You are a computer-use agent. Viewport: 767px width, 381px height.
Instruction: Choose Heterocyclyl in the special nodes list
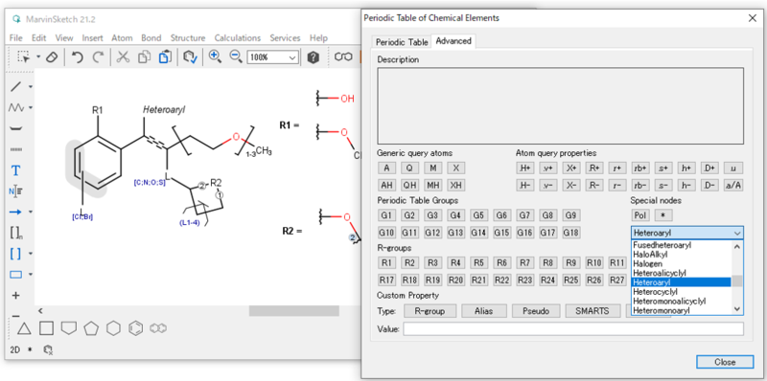[x=681, y=292]
